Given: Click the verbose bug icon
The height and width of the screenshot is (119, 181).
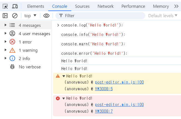Looking at the screenshot, I should pyautogui.click(x=12, y=67).
